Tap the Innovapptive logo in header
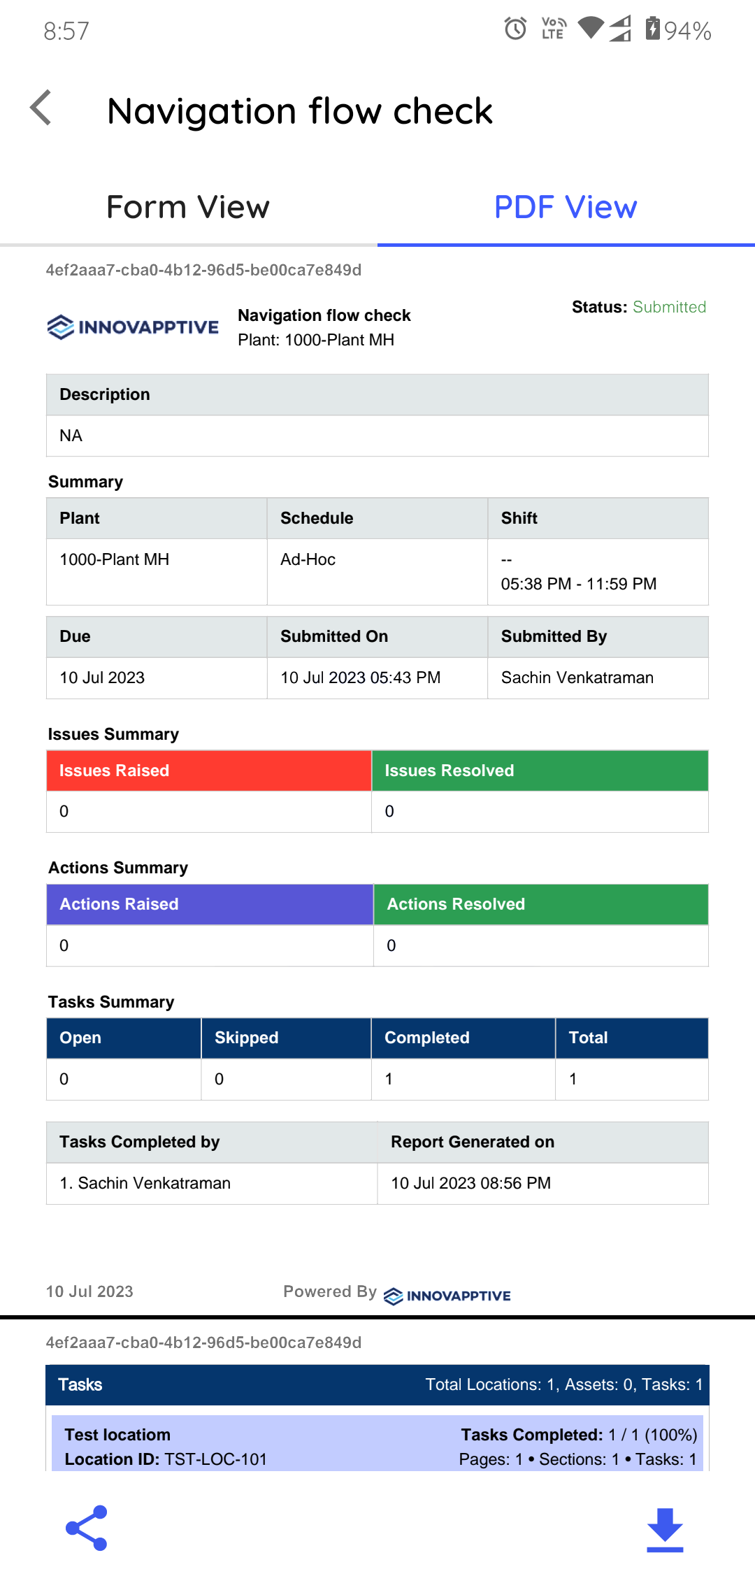Viewport: 755px width, 1590px height. coord(133,327)
